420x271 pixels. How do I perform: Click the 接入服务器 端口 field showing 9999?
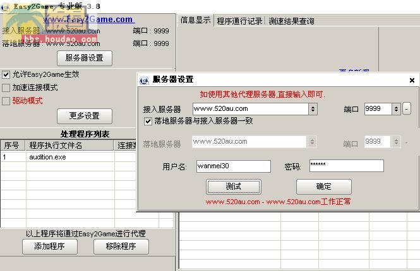point(378,109)
